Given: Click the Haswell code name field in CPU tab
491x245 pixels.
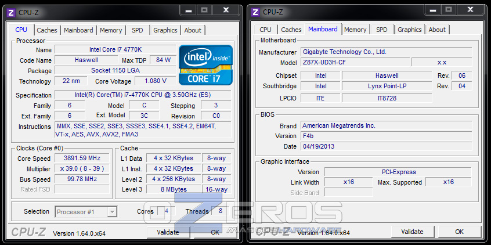Looking at the screenshot, I should click(86, 60).
